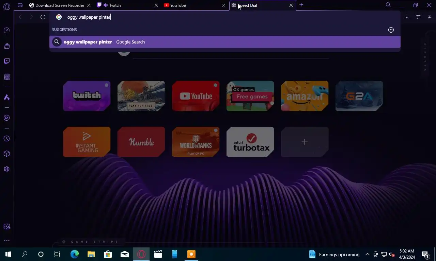Click the search tabs magnifier icon
The height and width of the screenshot is (261, 436).
[x=388, y=5]
